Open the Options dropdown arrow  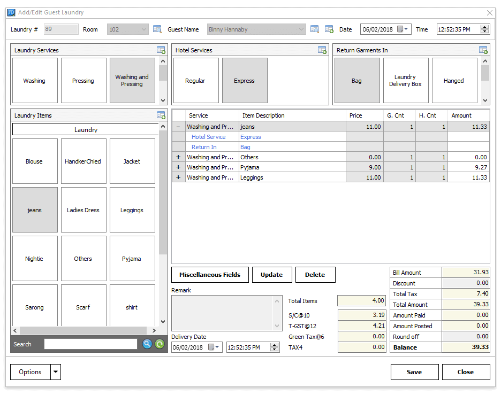coord(56,372)
